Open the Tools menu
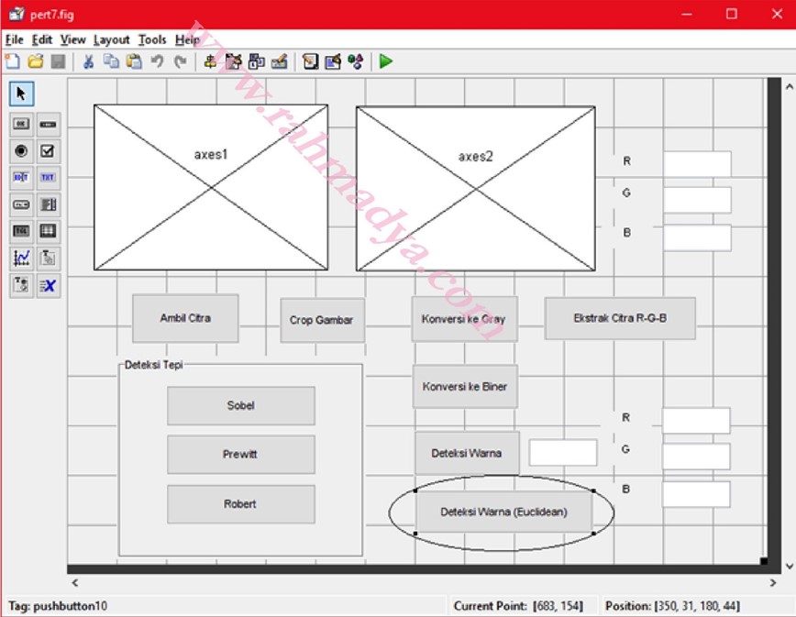Screen dimensions: 796x617 click(152, 39)
